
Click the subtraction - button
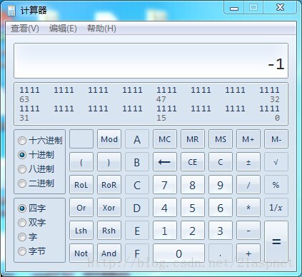[248, 231]
